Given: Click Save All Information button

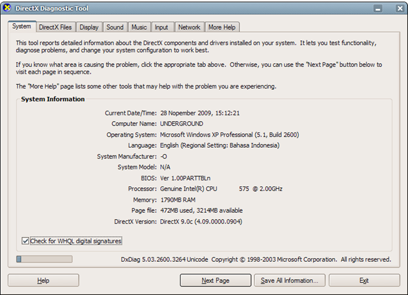Looking at the screenshot, I should 289,280.
